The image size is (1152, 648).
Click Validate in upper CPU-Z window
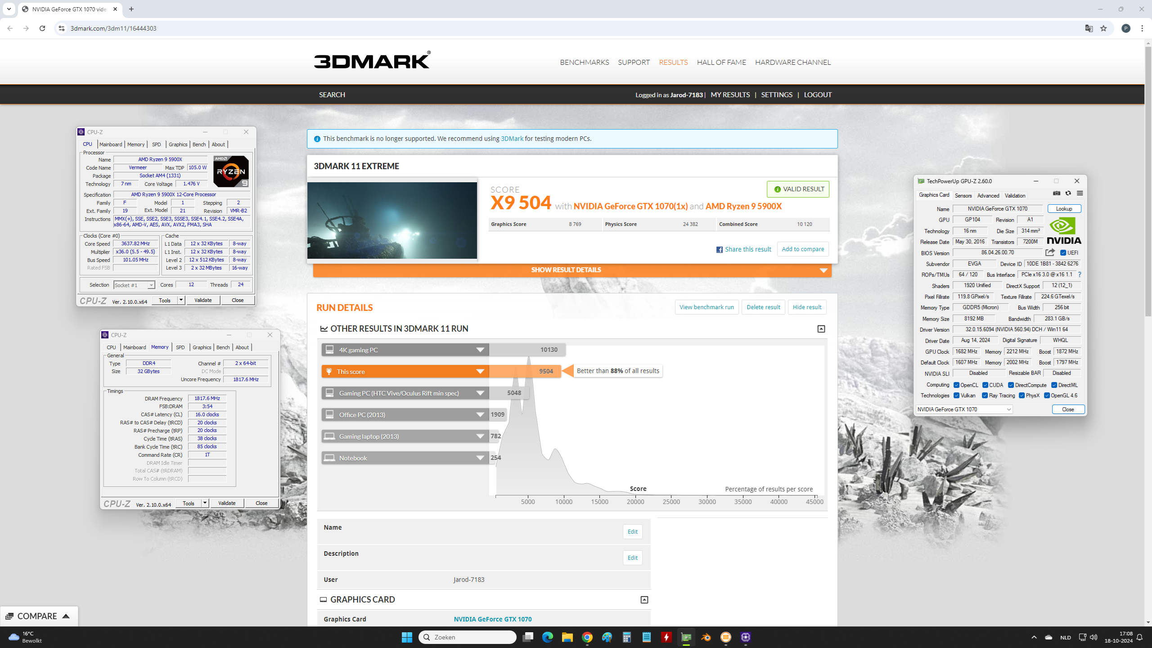click(x=203, y=300)
